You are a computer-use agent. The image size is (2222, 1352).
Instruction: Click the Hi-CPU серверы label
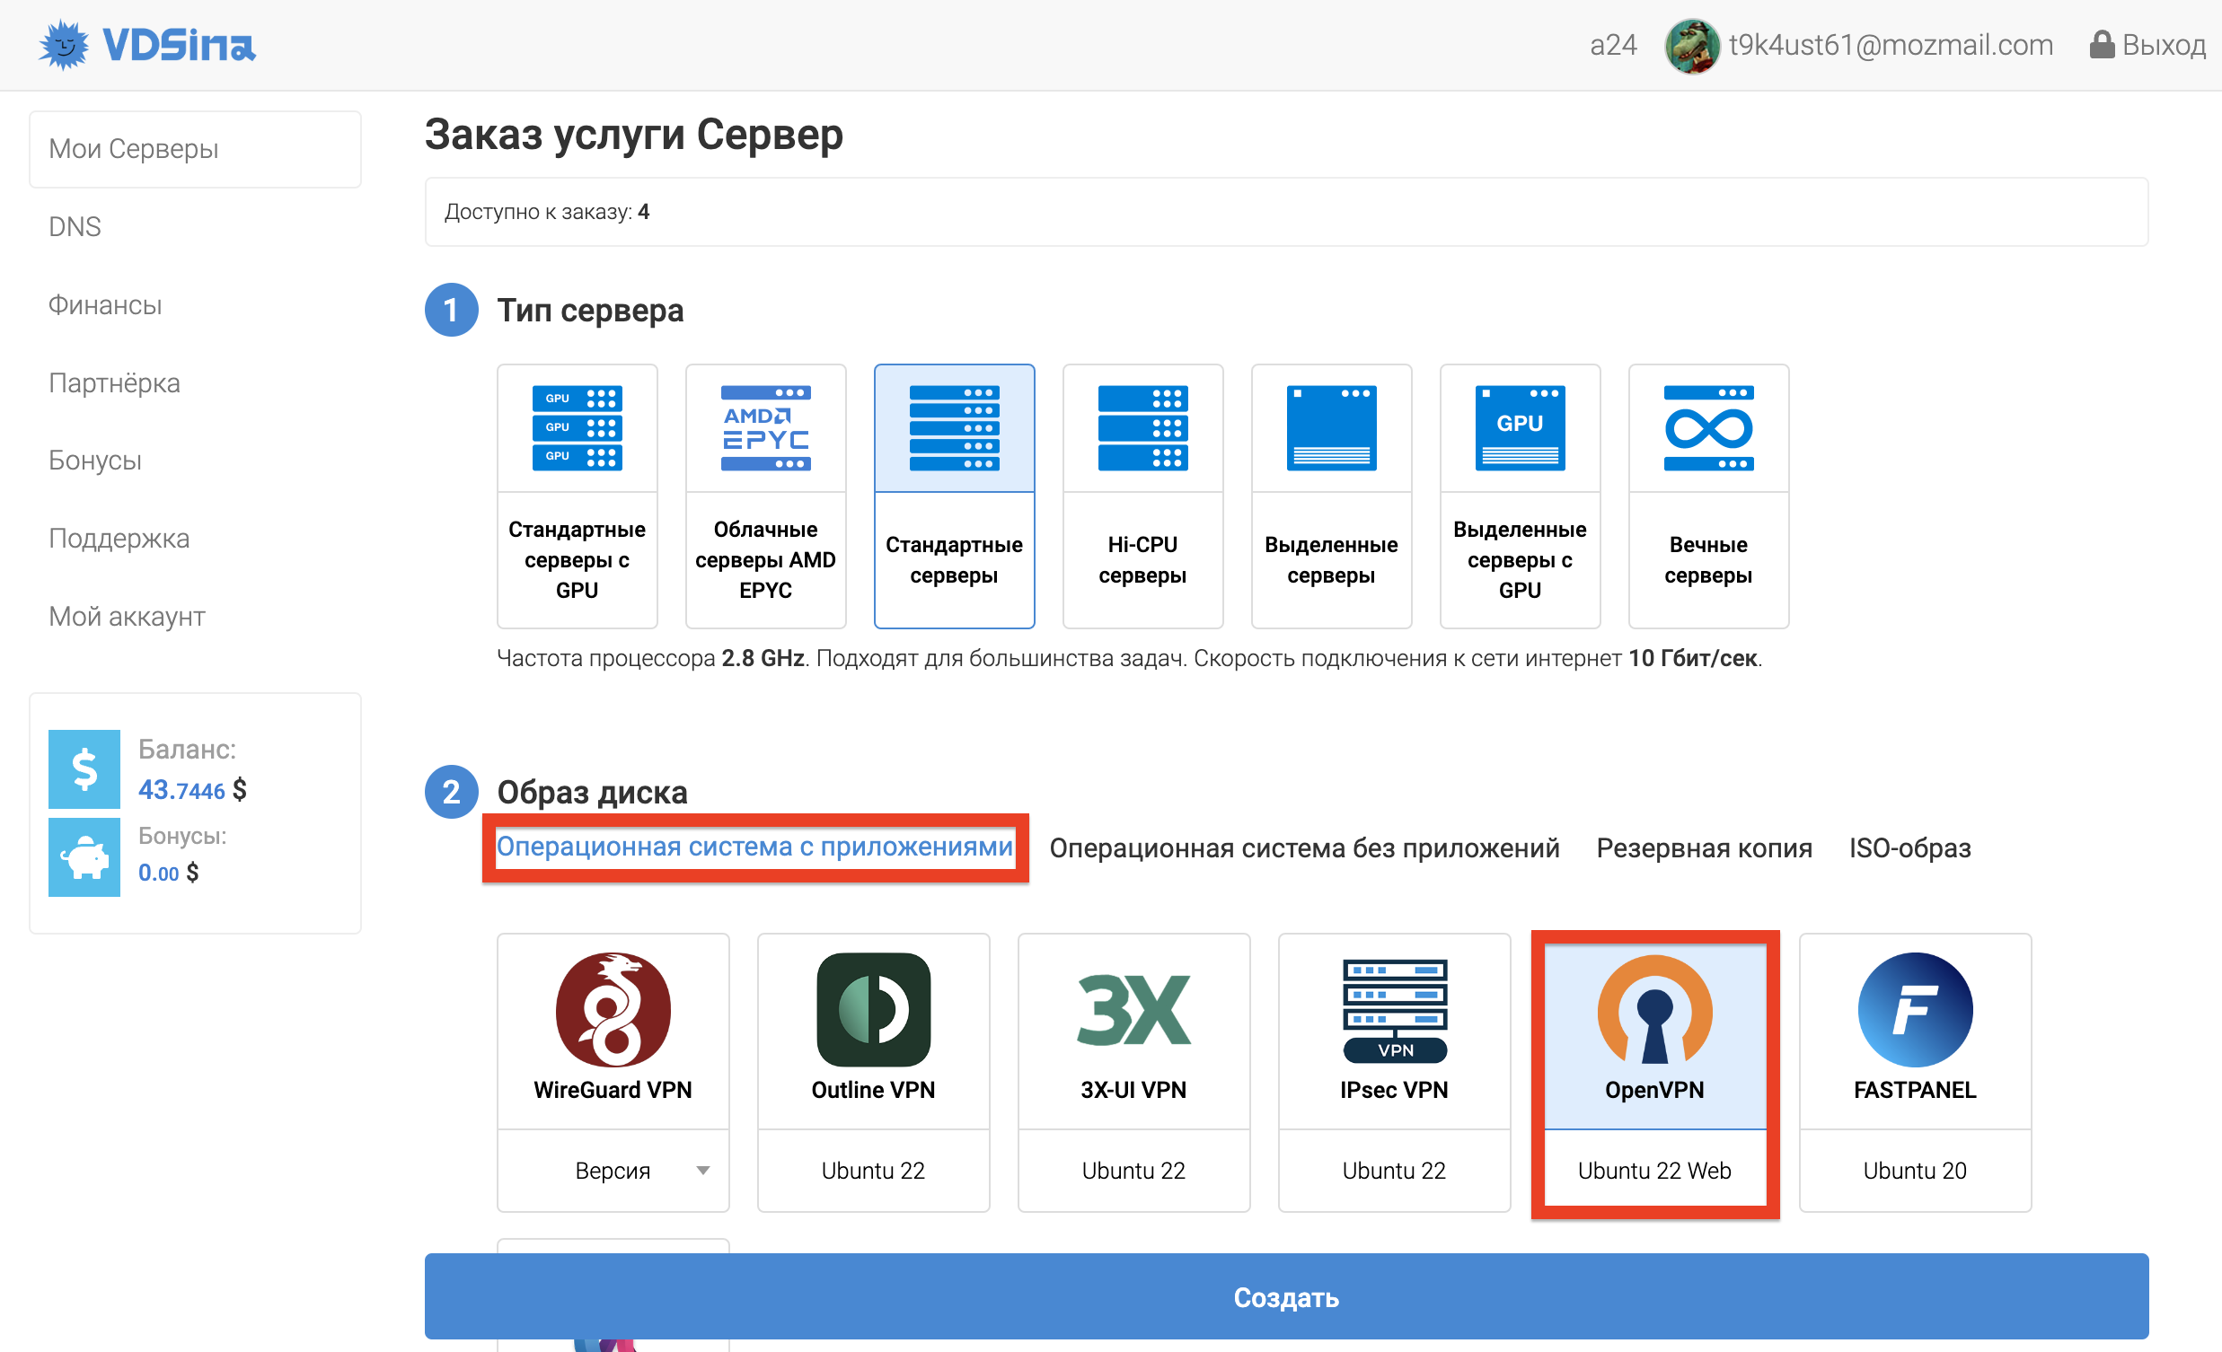[x=1142, y=559]
